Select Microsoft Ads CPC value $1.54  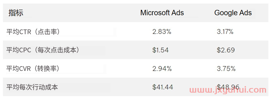[x=160, y=50]
